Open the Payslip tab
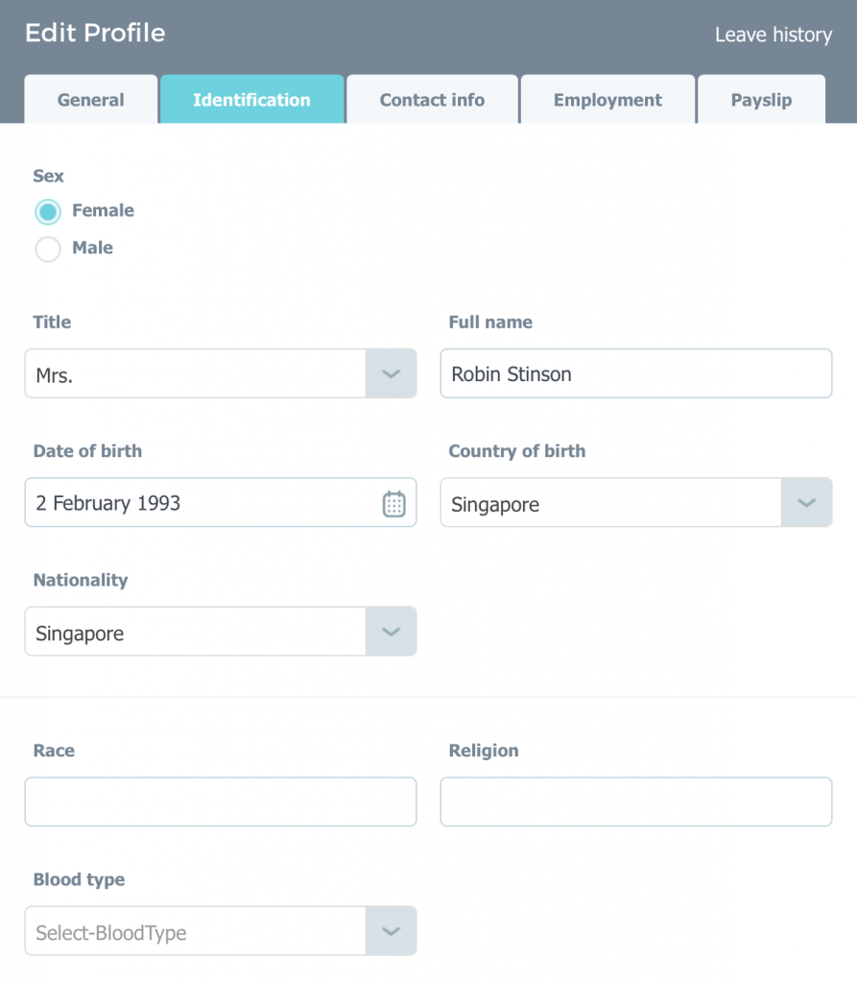 [761, 100]
